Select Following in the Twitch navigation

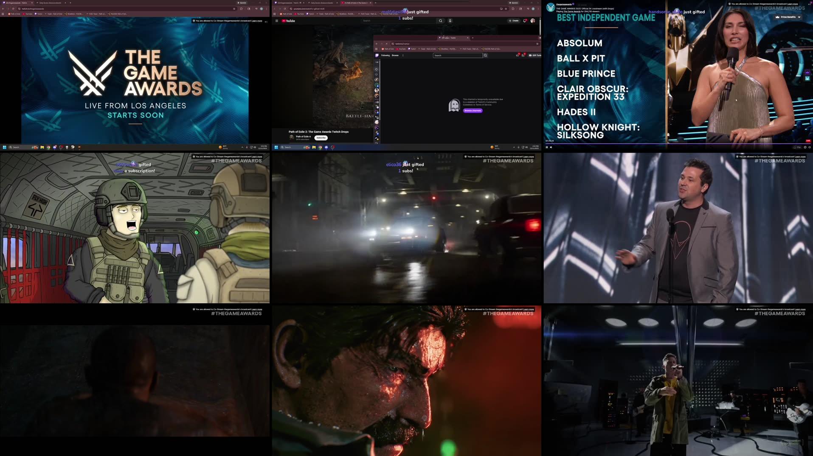[385, 55]
